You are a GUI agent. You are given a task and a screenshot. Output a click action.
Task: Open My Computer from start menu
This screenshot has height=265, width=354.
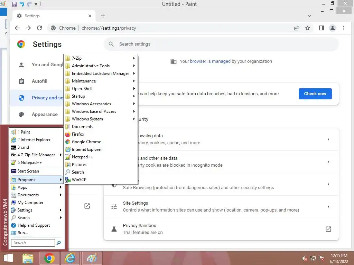click(36, 202)
